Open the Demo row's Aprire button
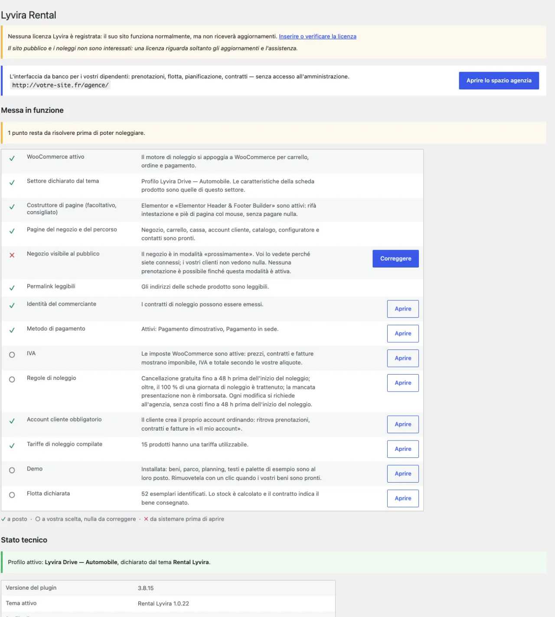The height and width of the screenshot is (617, 555). (x=403, y=473)
